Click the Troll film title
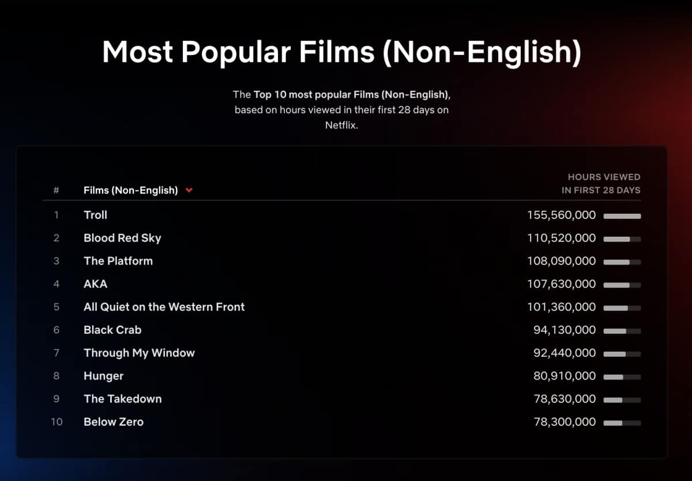The image size is (692, 481). pyautogui.click(x=95, y=215)
